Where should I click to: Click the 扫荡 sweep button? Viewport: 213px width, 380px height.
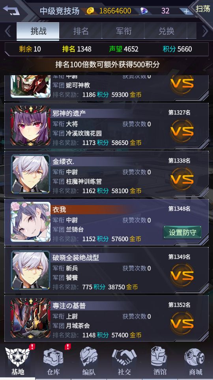(203, 9)
